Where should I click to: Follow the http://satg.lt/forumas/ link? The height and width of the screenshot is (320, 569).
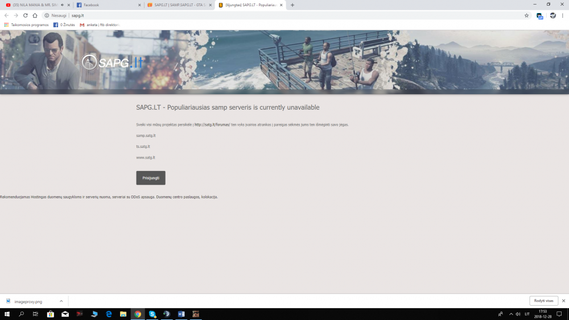[x=212, y=124]
